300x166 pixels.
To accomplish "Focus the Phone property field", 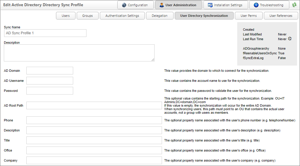I will click(94, 120).
